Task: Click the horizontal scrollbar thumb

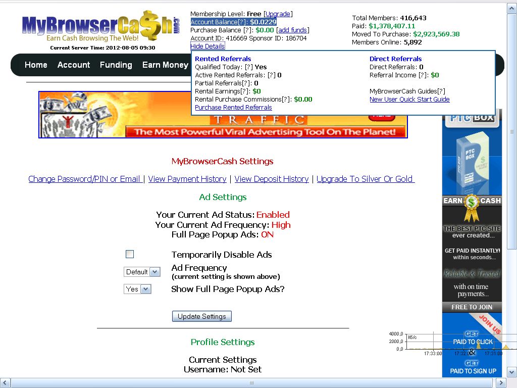Action: [x=252, y=383]
